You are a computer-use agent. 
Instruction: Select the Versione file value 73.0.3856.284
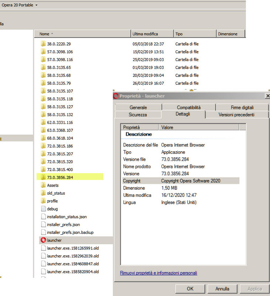(175, 159)
